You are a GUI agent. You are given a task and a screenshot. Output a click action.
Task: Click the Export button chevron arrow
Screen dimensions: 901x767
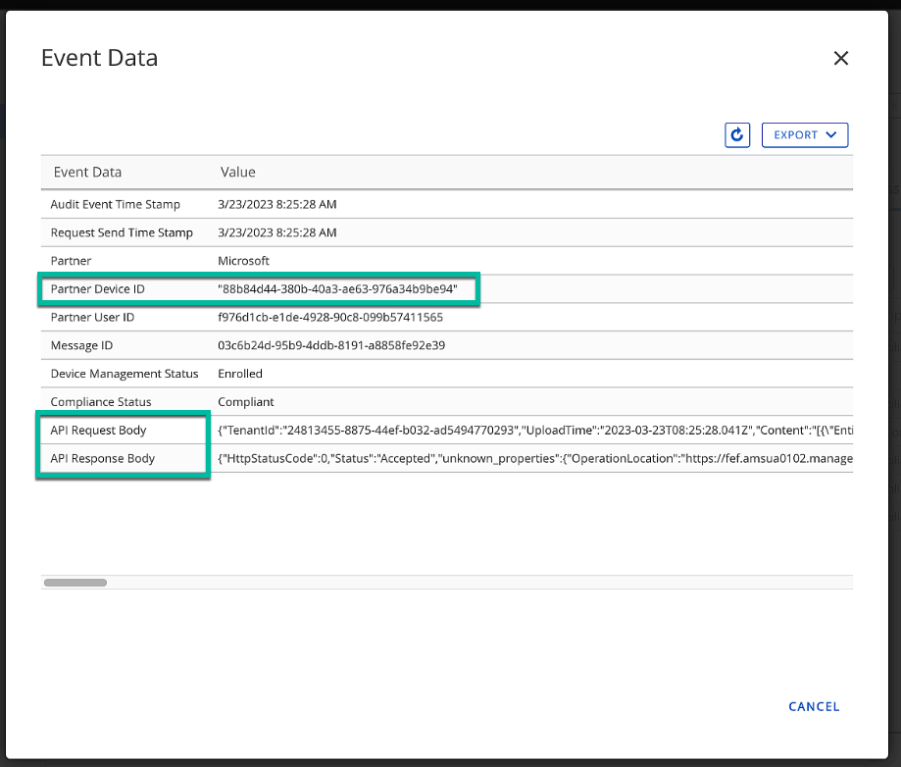click(831, 135)
